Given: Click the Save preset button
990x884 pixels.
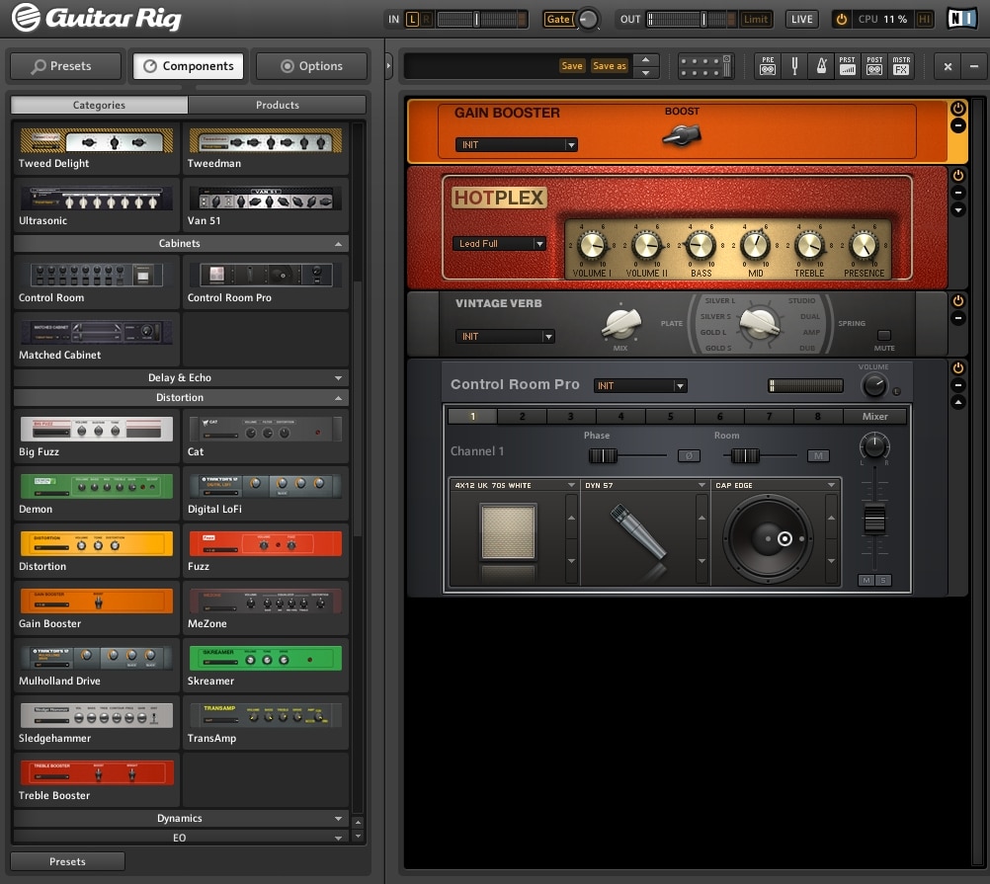Looking at the screenshot, I should (x=572, y=65).
